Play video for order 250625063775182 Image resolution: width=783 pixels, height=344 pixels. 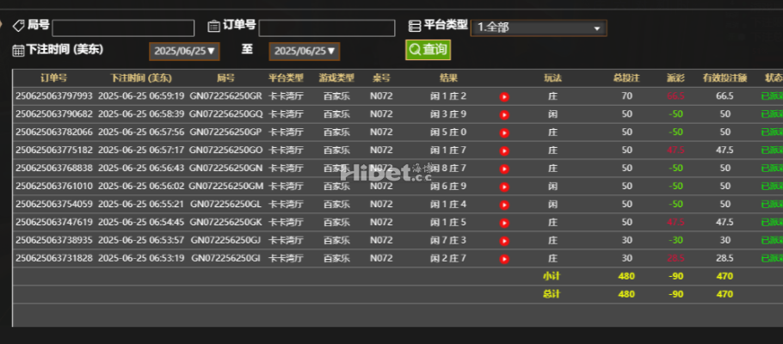[504, 150]
